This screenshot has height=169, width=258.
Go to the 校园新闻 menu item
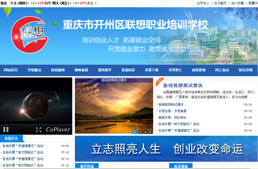pos(58,70)
